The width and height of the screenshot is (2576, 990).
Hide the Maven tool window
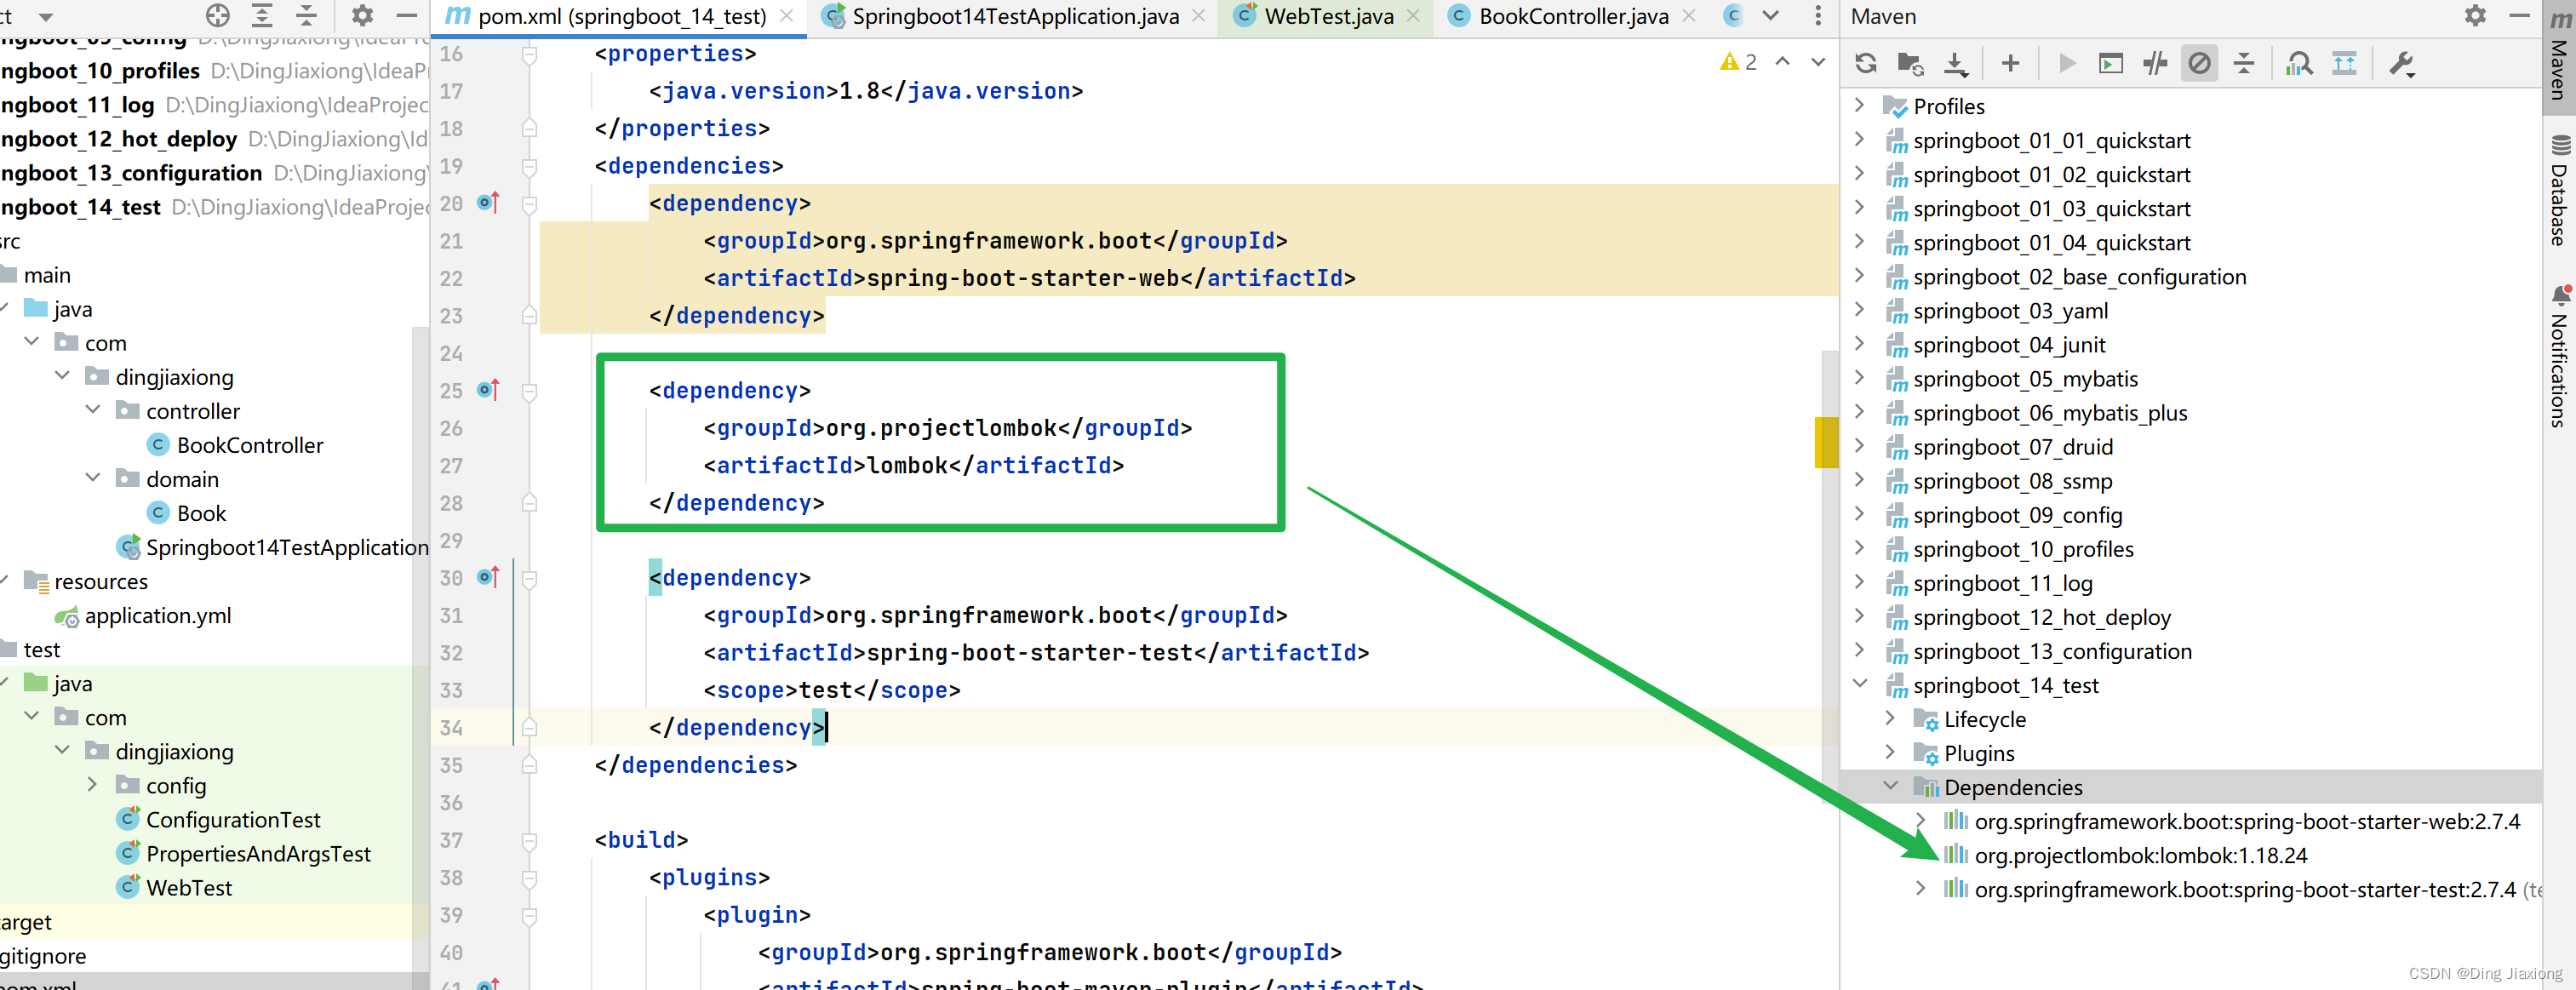tap(2520, 15)
